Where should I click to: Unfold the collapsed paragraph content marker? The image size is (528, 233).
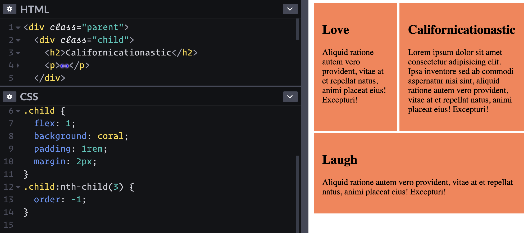click(65, 66)
